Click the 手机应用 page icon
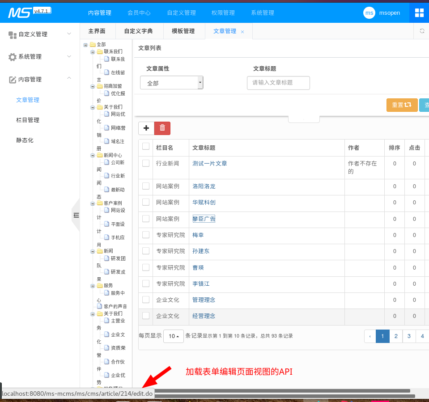The image size is (429, 402). pyautogui.click(x=107, y=237)
